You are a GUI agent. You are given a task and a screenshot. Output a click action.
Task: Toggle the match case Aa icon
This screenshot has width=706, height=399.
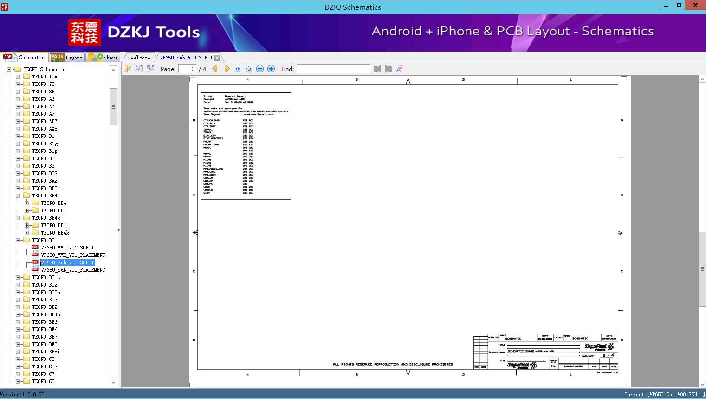(399, 69)
